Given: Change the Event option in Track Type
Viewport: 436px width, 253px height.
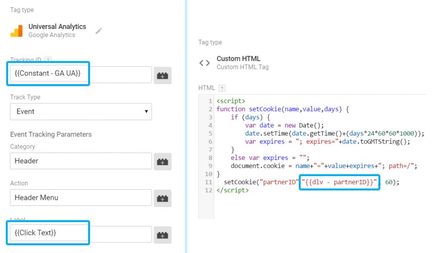Looking at the screenshot, I should 25,111.
